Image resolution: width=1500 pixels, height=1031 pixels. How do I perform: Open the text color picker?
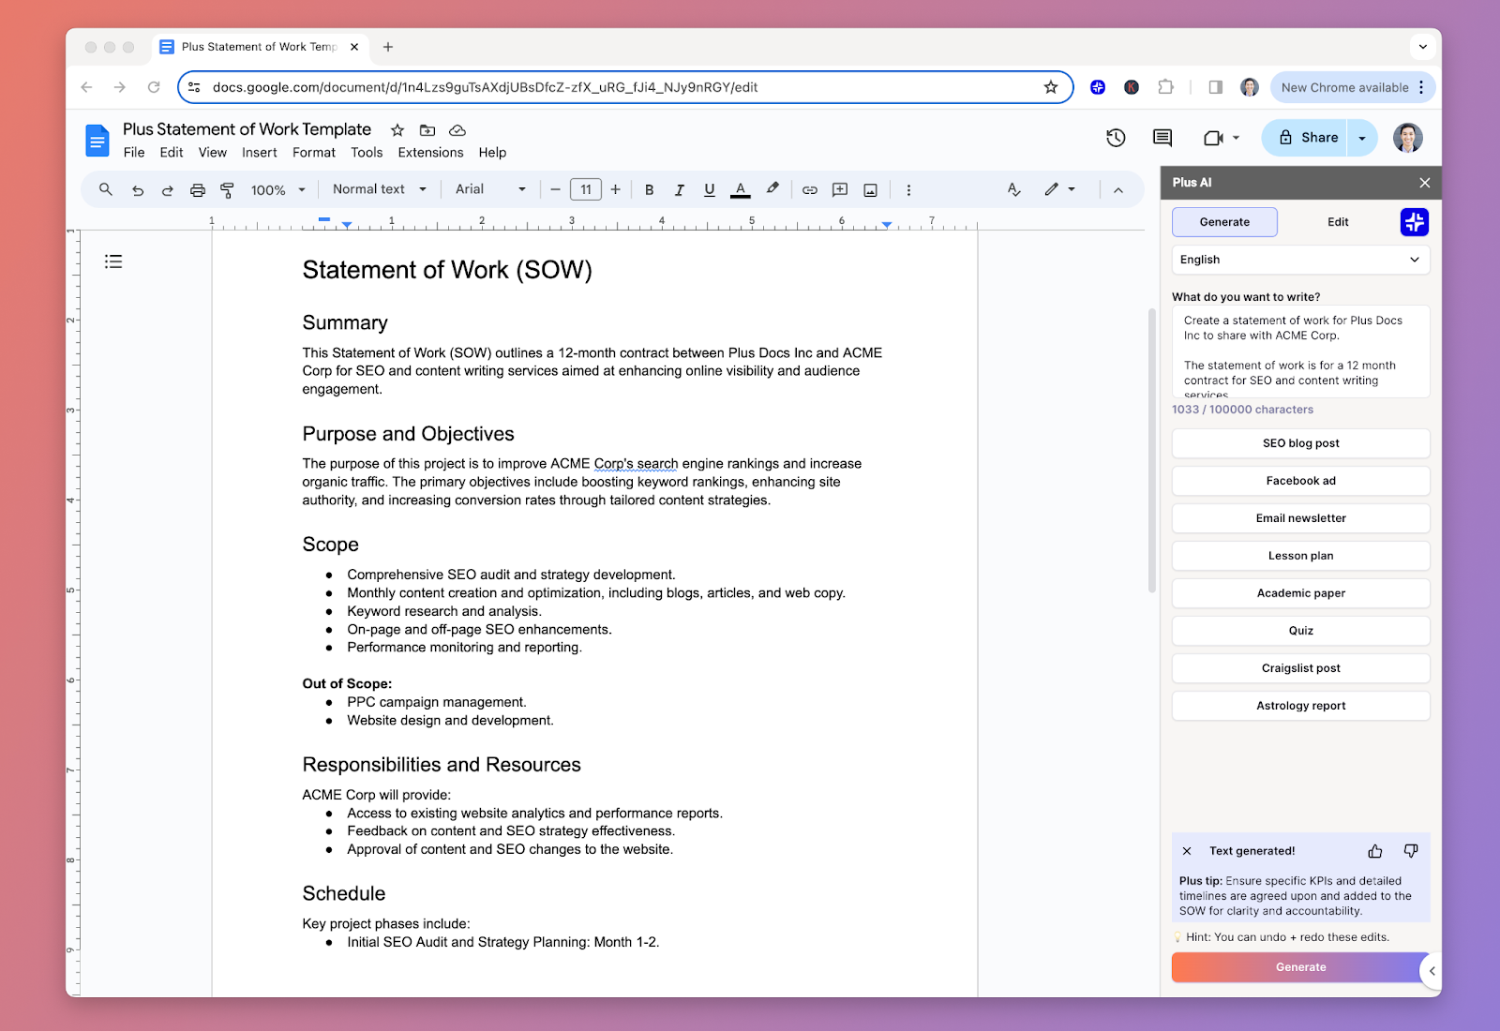(741, 190)
